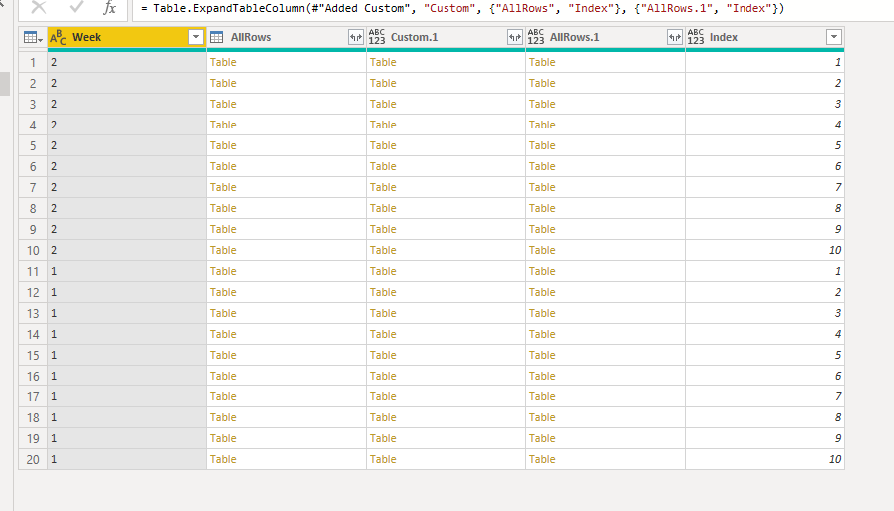Select the Index cell in row 1

point(764,62)
